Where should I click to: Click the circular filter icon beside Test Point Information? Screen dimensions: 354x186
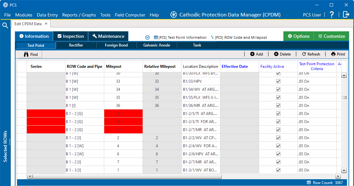147,37
